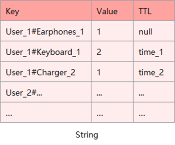Image resolution: width=175 pixels, height=145 pixels.
Task: Select the User_1#Charger_2 key cell
Action: point(46,72)
